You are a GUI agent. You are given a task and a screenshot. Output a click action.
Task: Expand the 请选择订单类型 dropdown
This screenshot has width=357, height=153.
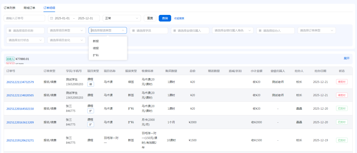click(x=316, y=31)
